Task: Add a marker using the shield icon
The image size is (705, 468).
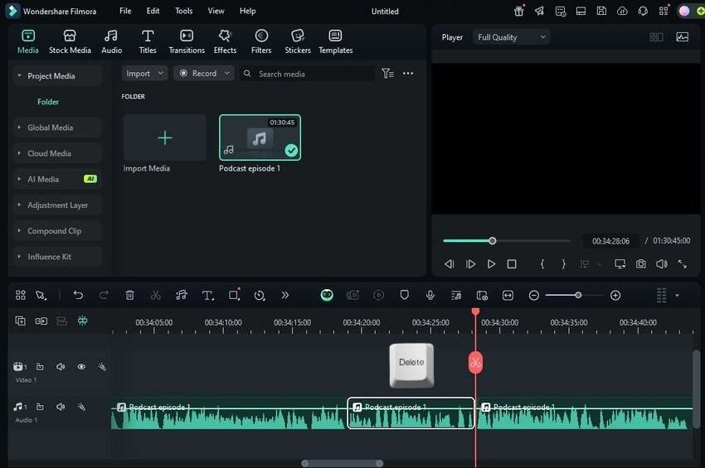Action: 404,295
